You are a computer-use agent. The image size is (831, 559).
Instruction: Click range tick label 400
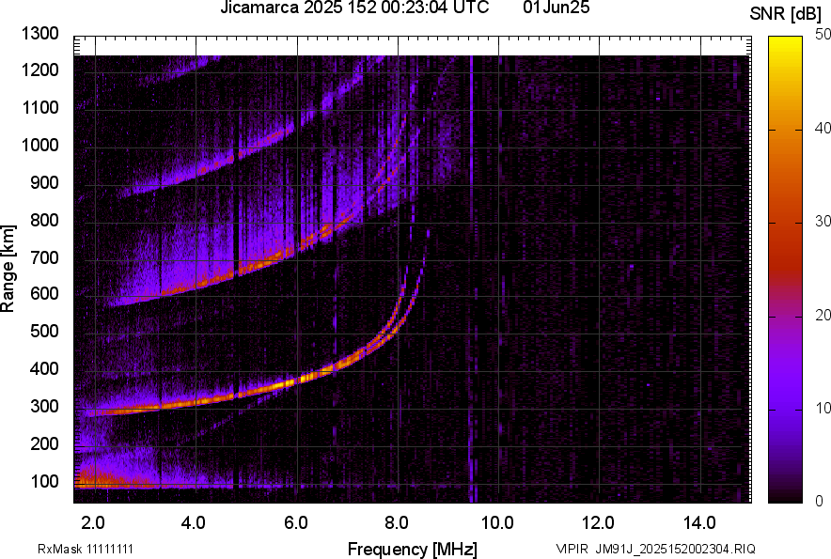(44, 368)
